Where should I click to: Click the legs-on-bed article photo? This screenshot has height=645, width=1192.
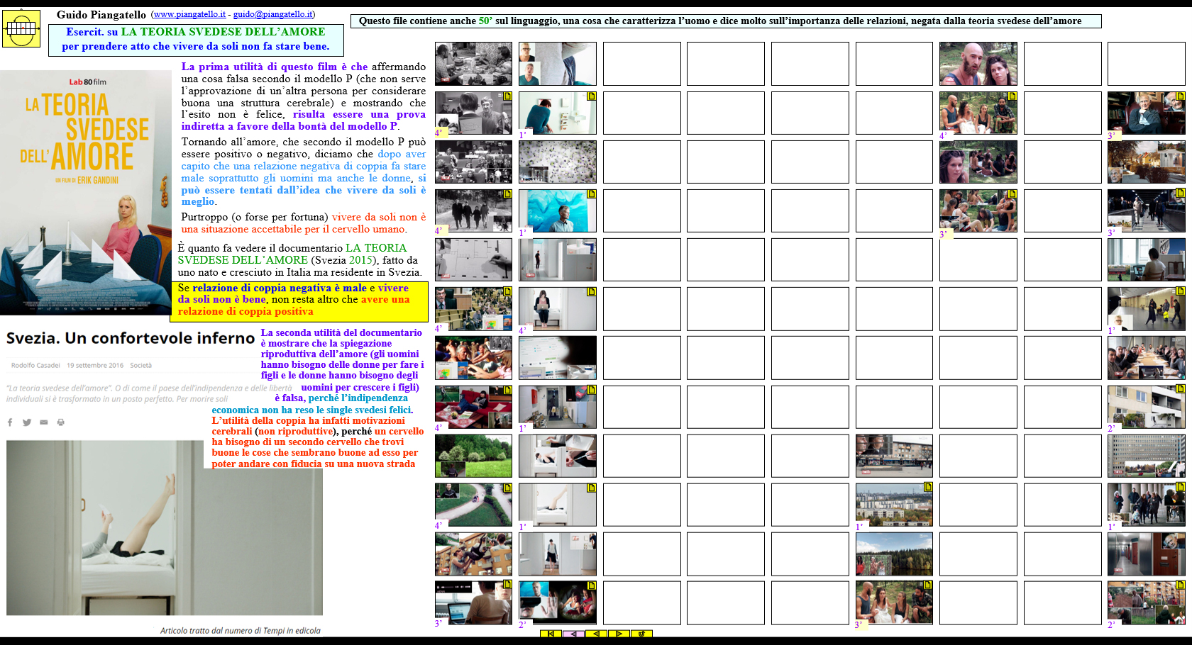click(165, 528)
